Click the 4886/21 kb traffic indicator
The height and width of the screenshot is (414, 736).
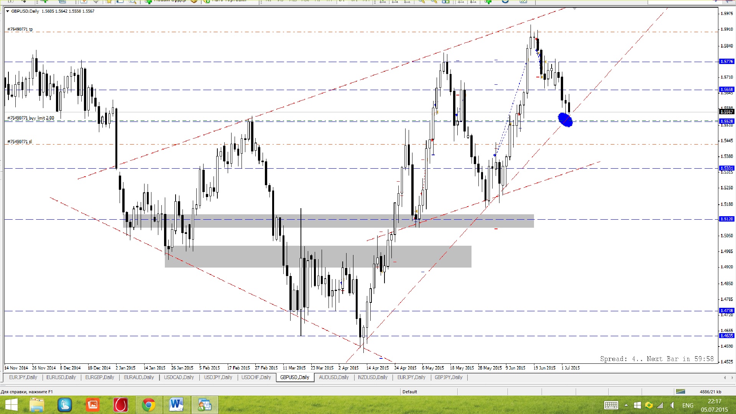710,391
